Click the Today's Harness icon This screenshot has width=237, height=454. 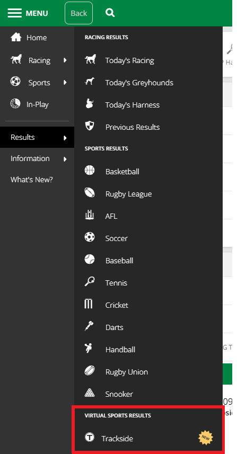[x=89, y=104]
